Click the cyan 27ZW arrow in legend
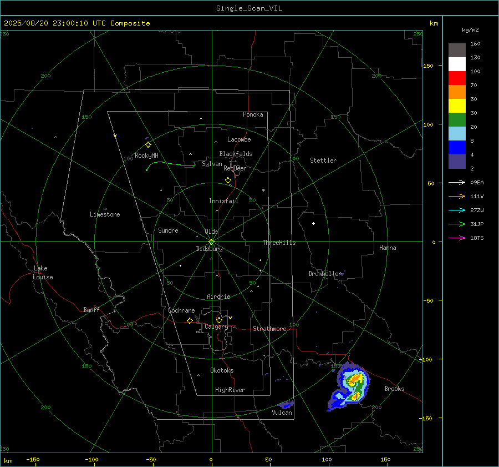The image size is (499, 467). point(457,210)
